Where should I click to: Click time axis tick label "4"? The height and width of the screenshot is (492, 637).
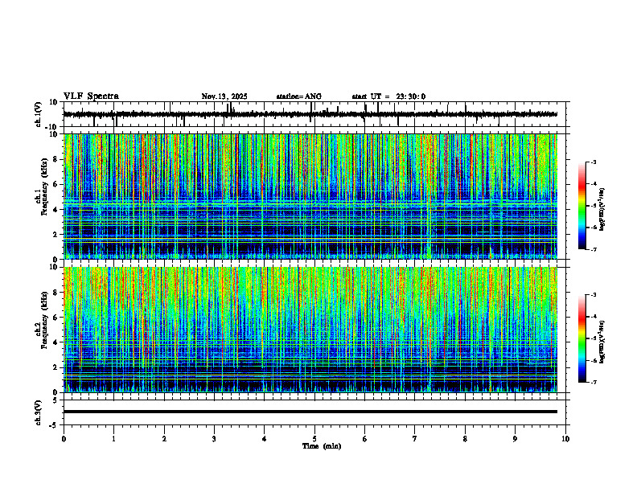(264, 439)
